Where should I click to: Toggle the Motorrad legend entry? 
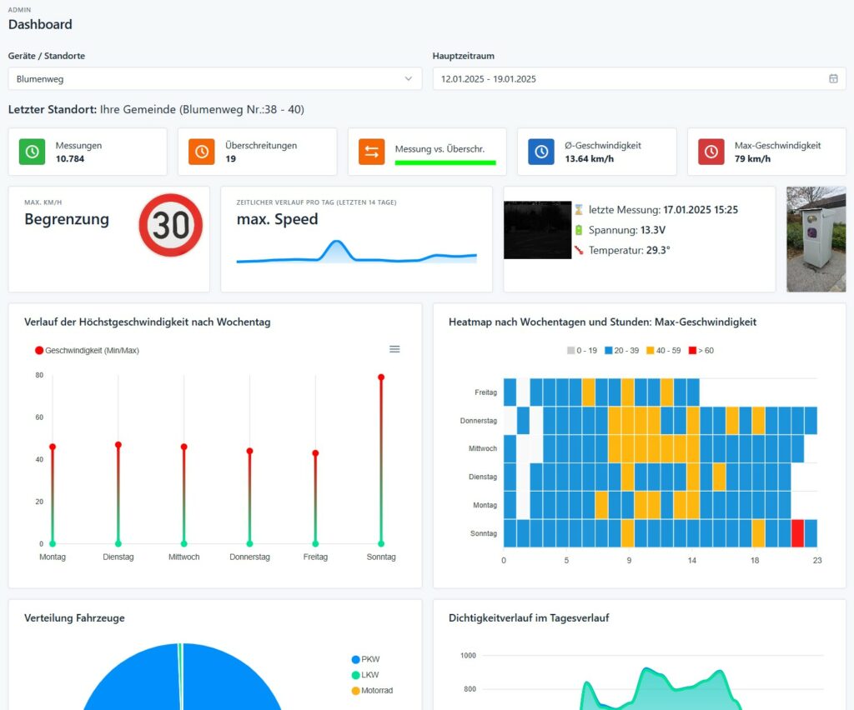373,690
